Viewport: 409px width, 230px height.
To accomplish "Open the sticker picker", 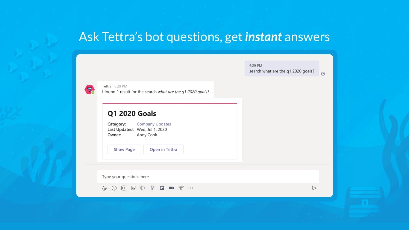I will point(133,188).
